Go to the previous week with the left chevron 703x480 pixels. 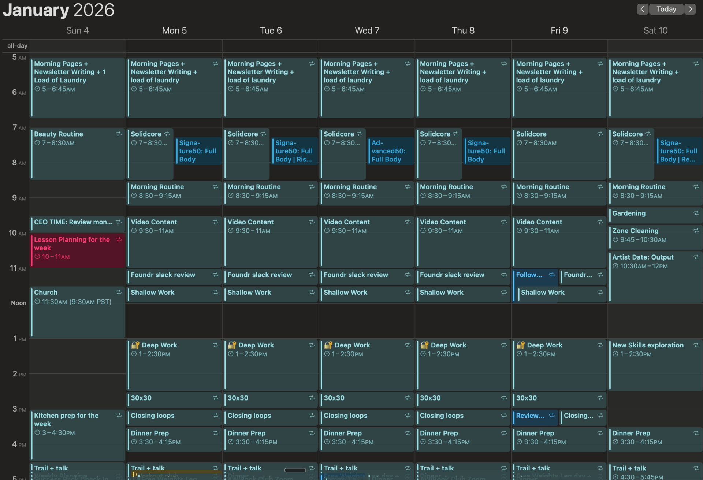tap(642, 9)
